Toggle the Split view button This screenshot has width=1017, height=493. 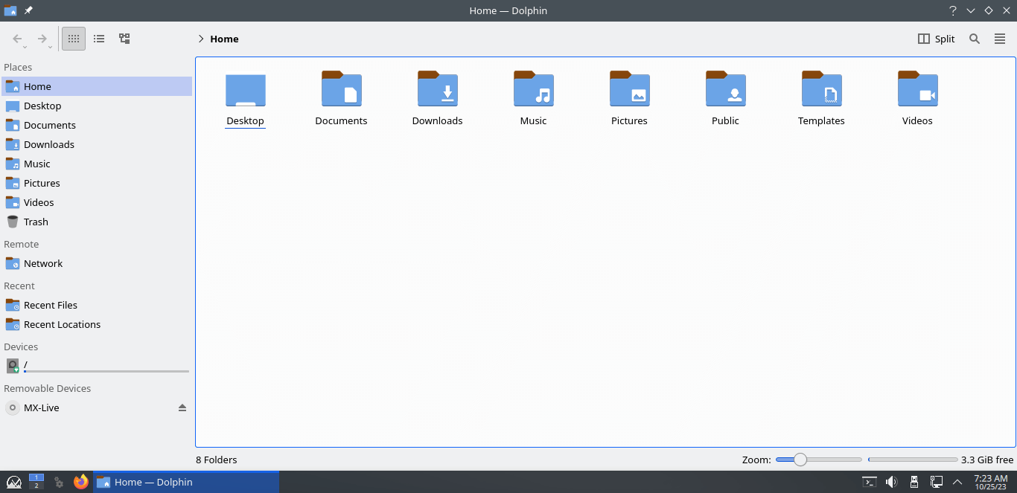[936, 39]
